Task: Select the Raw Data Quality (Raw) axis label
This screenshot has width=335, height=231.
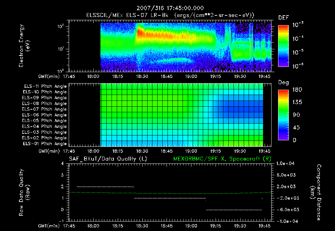Action: point(24,192)
